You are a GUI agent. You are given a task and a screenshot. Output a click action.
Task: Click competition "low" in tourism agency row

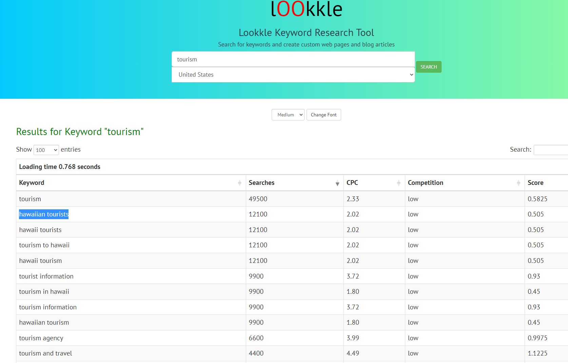[413, 338]
